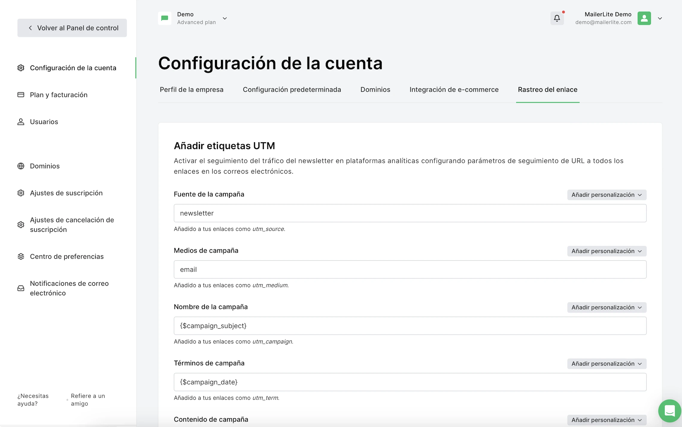Click the green Demo account logo

point(165,18)
